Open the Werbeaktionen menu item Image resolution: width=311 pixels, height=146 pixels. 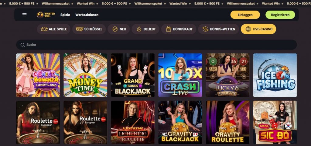[x=87, y=15]
